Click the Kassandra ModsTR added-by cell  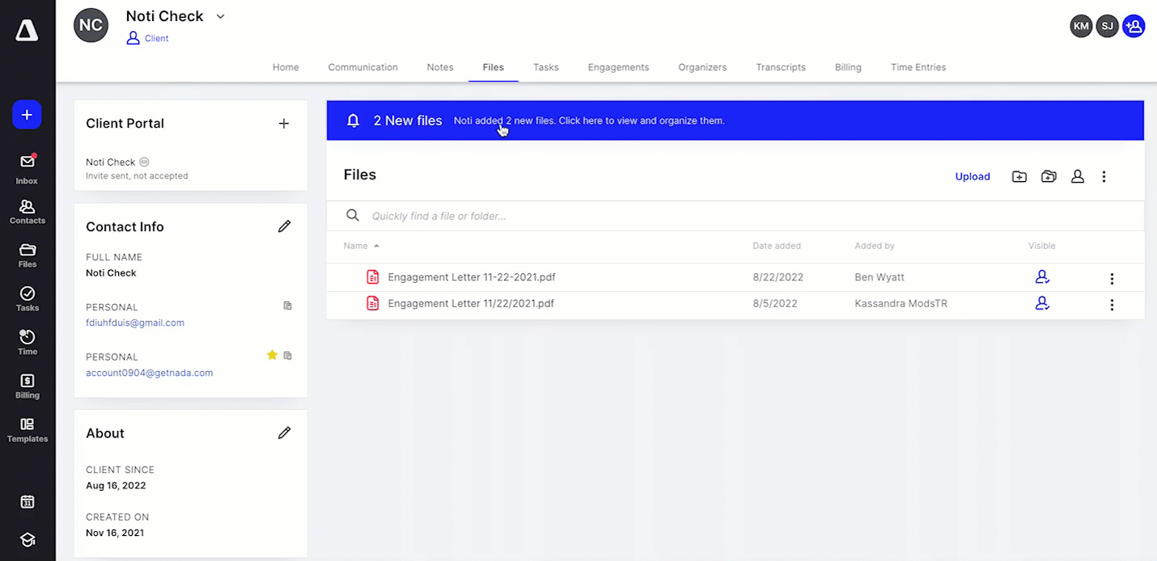coord(901,304)
